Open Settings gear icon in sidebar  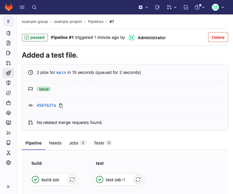[x=8, y=163]
